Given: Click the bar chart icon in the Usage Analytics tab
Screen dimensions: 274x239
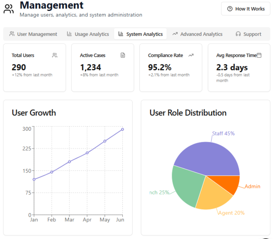Looking at the screenshot, I should (x=70, y=34).
